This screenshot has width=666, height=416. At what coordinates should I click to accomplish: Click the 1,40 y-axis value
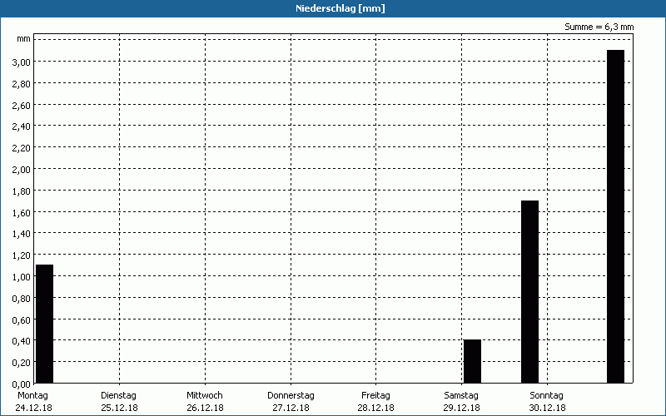[x=22, y=234]
